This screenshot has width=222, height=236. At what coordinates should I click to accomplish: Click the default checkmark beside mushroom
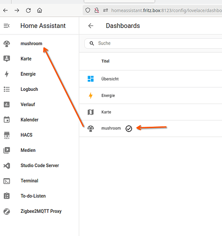pos(129,129)
